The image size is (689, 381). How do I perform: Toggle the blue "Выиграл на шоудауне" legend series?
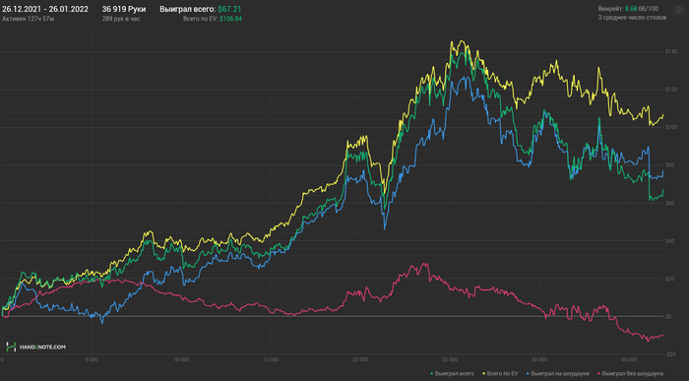tap(558, 373)
